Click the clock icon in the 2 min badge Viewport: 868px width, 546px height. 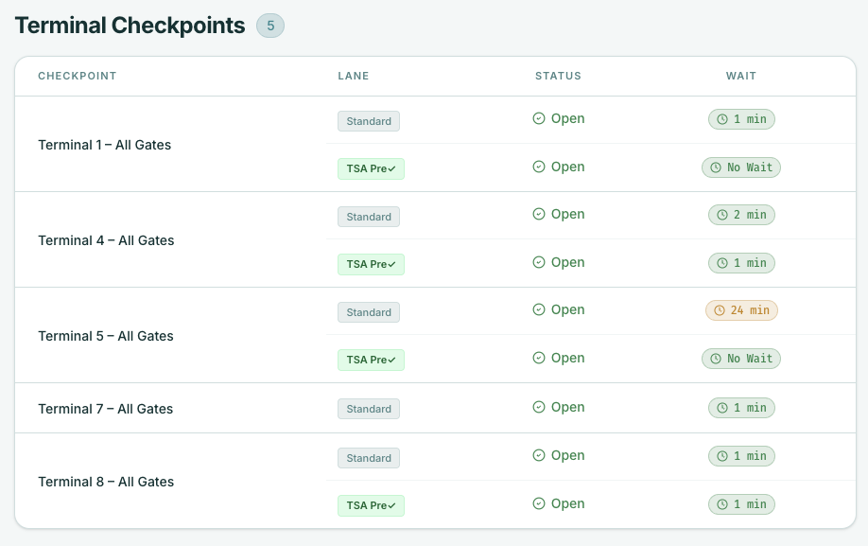722,215
